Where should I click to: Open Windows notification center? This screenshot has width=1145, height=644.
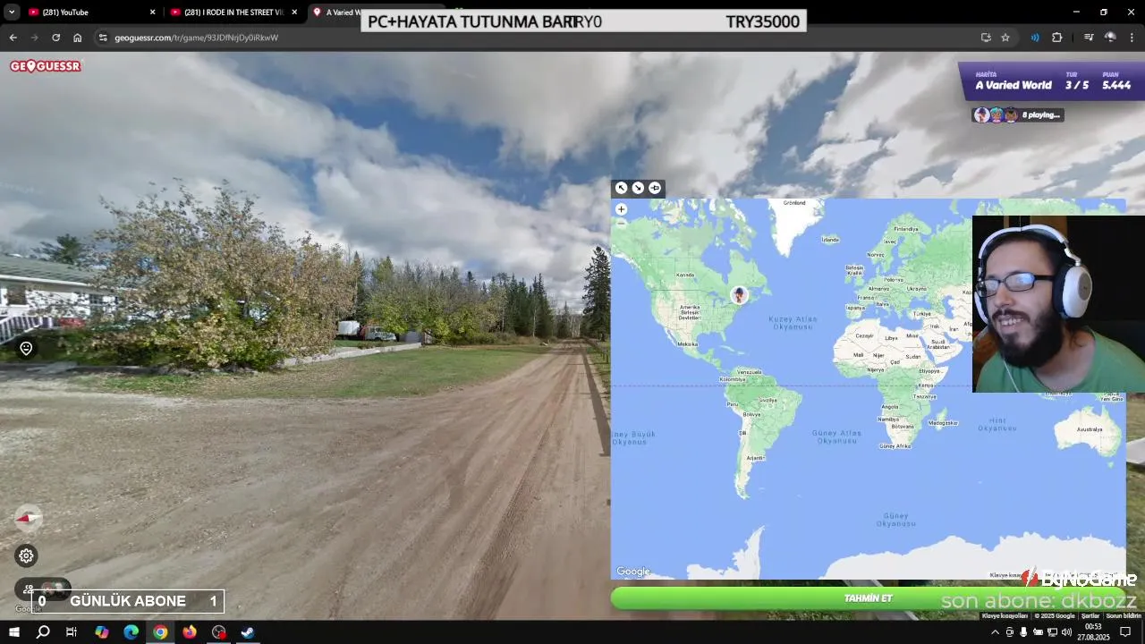point(1125,632)
